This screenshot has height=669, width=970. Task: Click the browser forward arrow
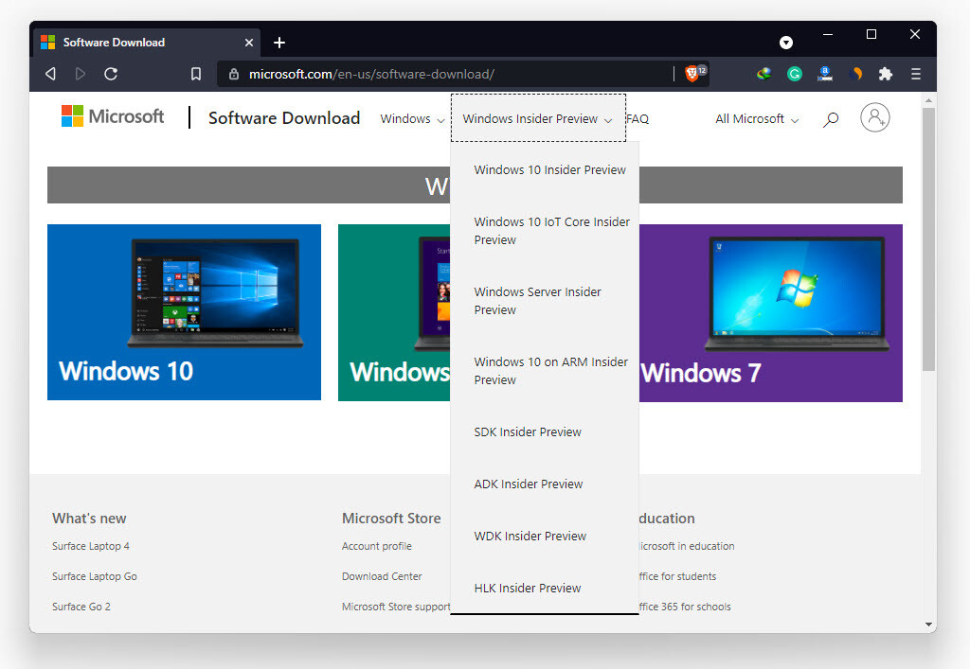tap(81, 74)
